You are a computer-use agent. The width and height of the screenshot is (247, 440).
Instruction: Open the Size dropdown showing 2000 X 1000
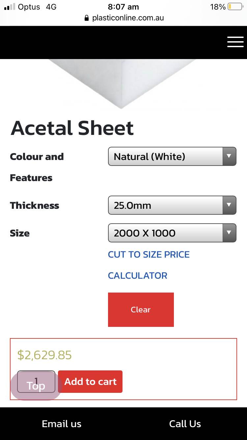pos(172,233)
